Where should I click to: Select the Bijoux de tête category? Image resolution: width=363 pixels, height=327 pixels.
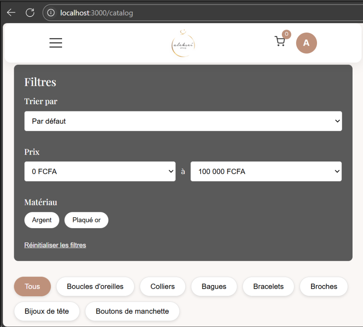tap(47, 311)
